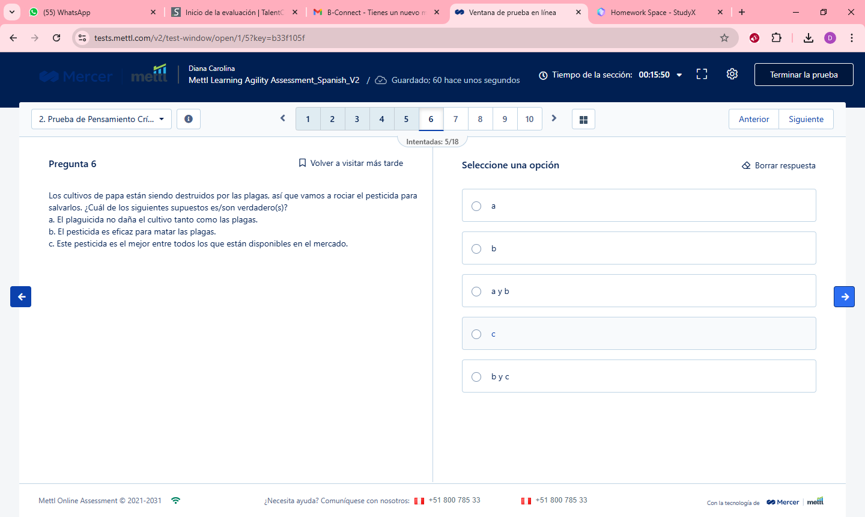865x517 pixels.
Task: Select answer option a y b
Action: click(x=639, y=291)
